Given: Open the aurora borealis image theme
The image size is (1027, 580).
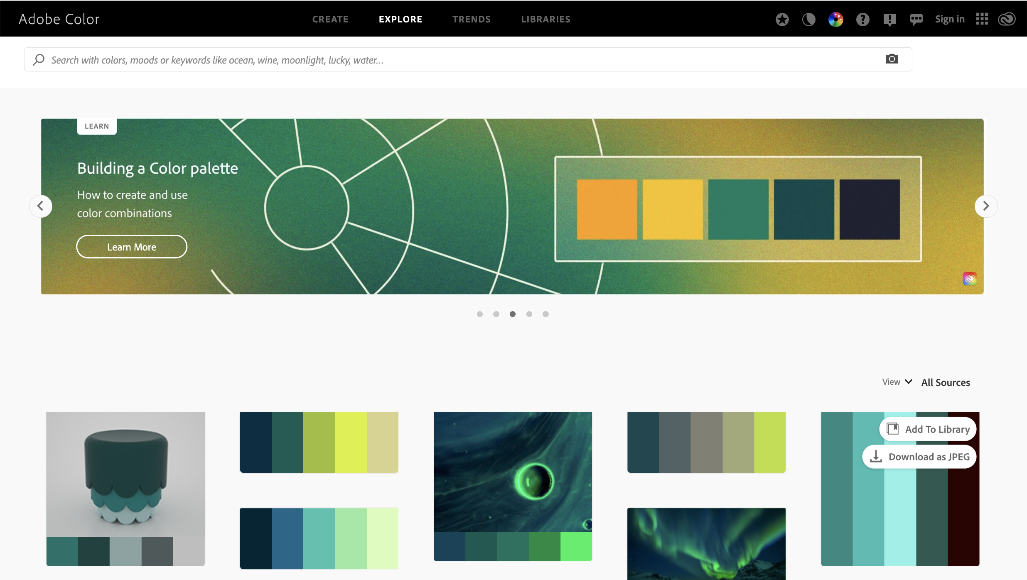Looking at the screenshot, I should click(706, 544).
